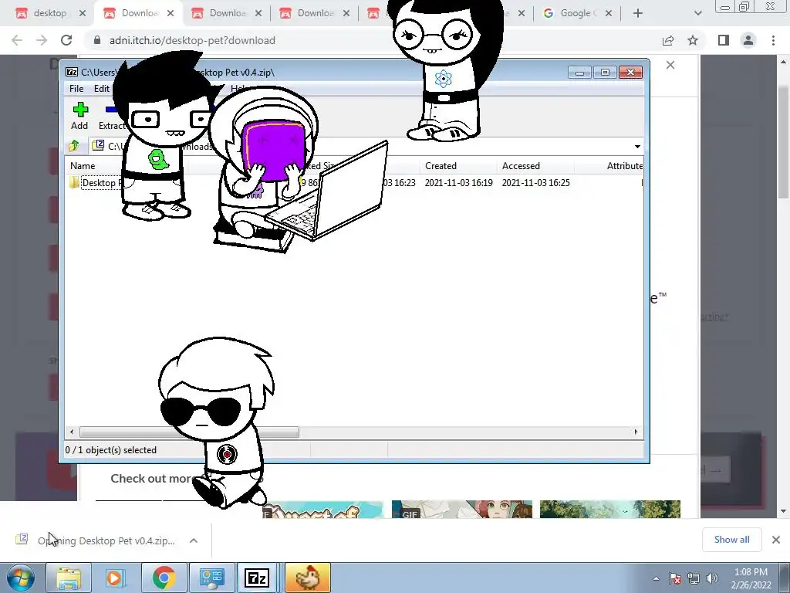Open Chrome profile menu
The width and height of the screenshot is (790, 593).
tap(748, 40)
